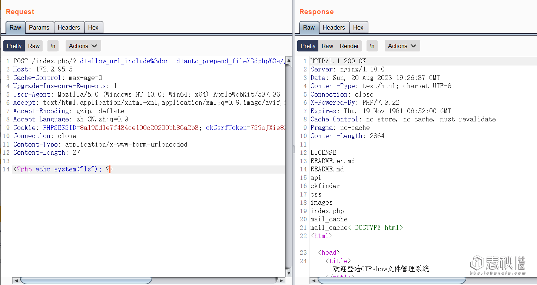This screenshot has width=537, height=285.
Task: Click the Request vertical scrollbar thumb
Action: [x=289, y=167]
